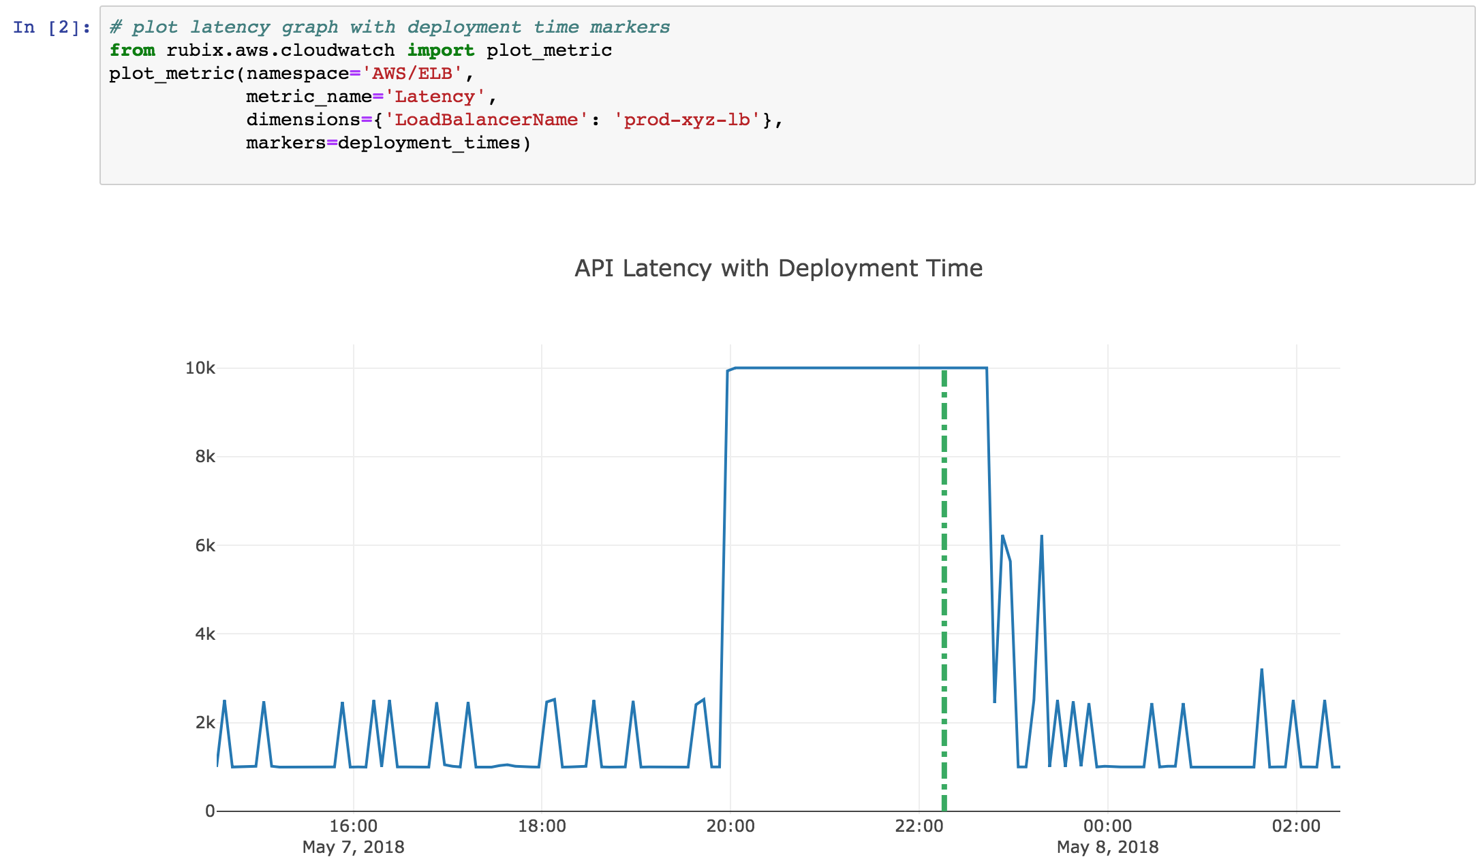Click the 'AWS/ELB' namespace string
This screenshot has width=1480, height=859.
click(x=412, y=74)
